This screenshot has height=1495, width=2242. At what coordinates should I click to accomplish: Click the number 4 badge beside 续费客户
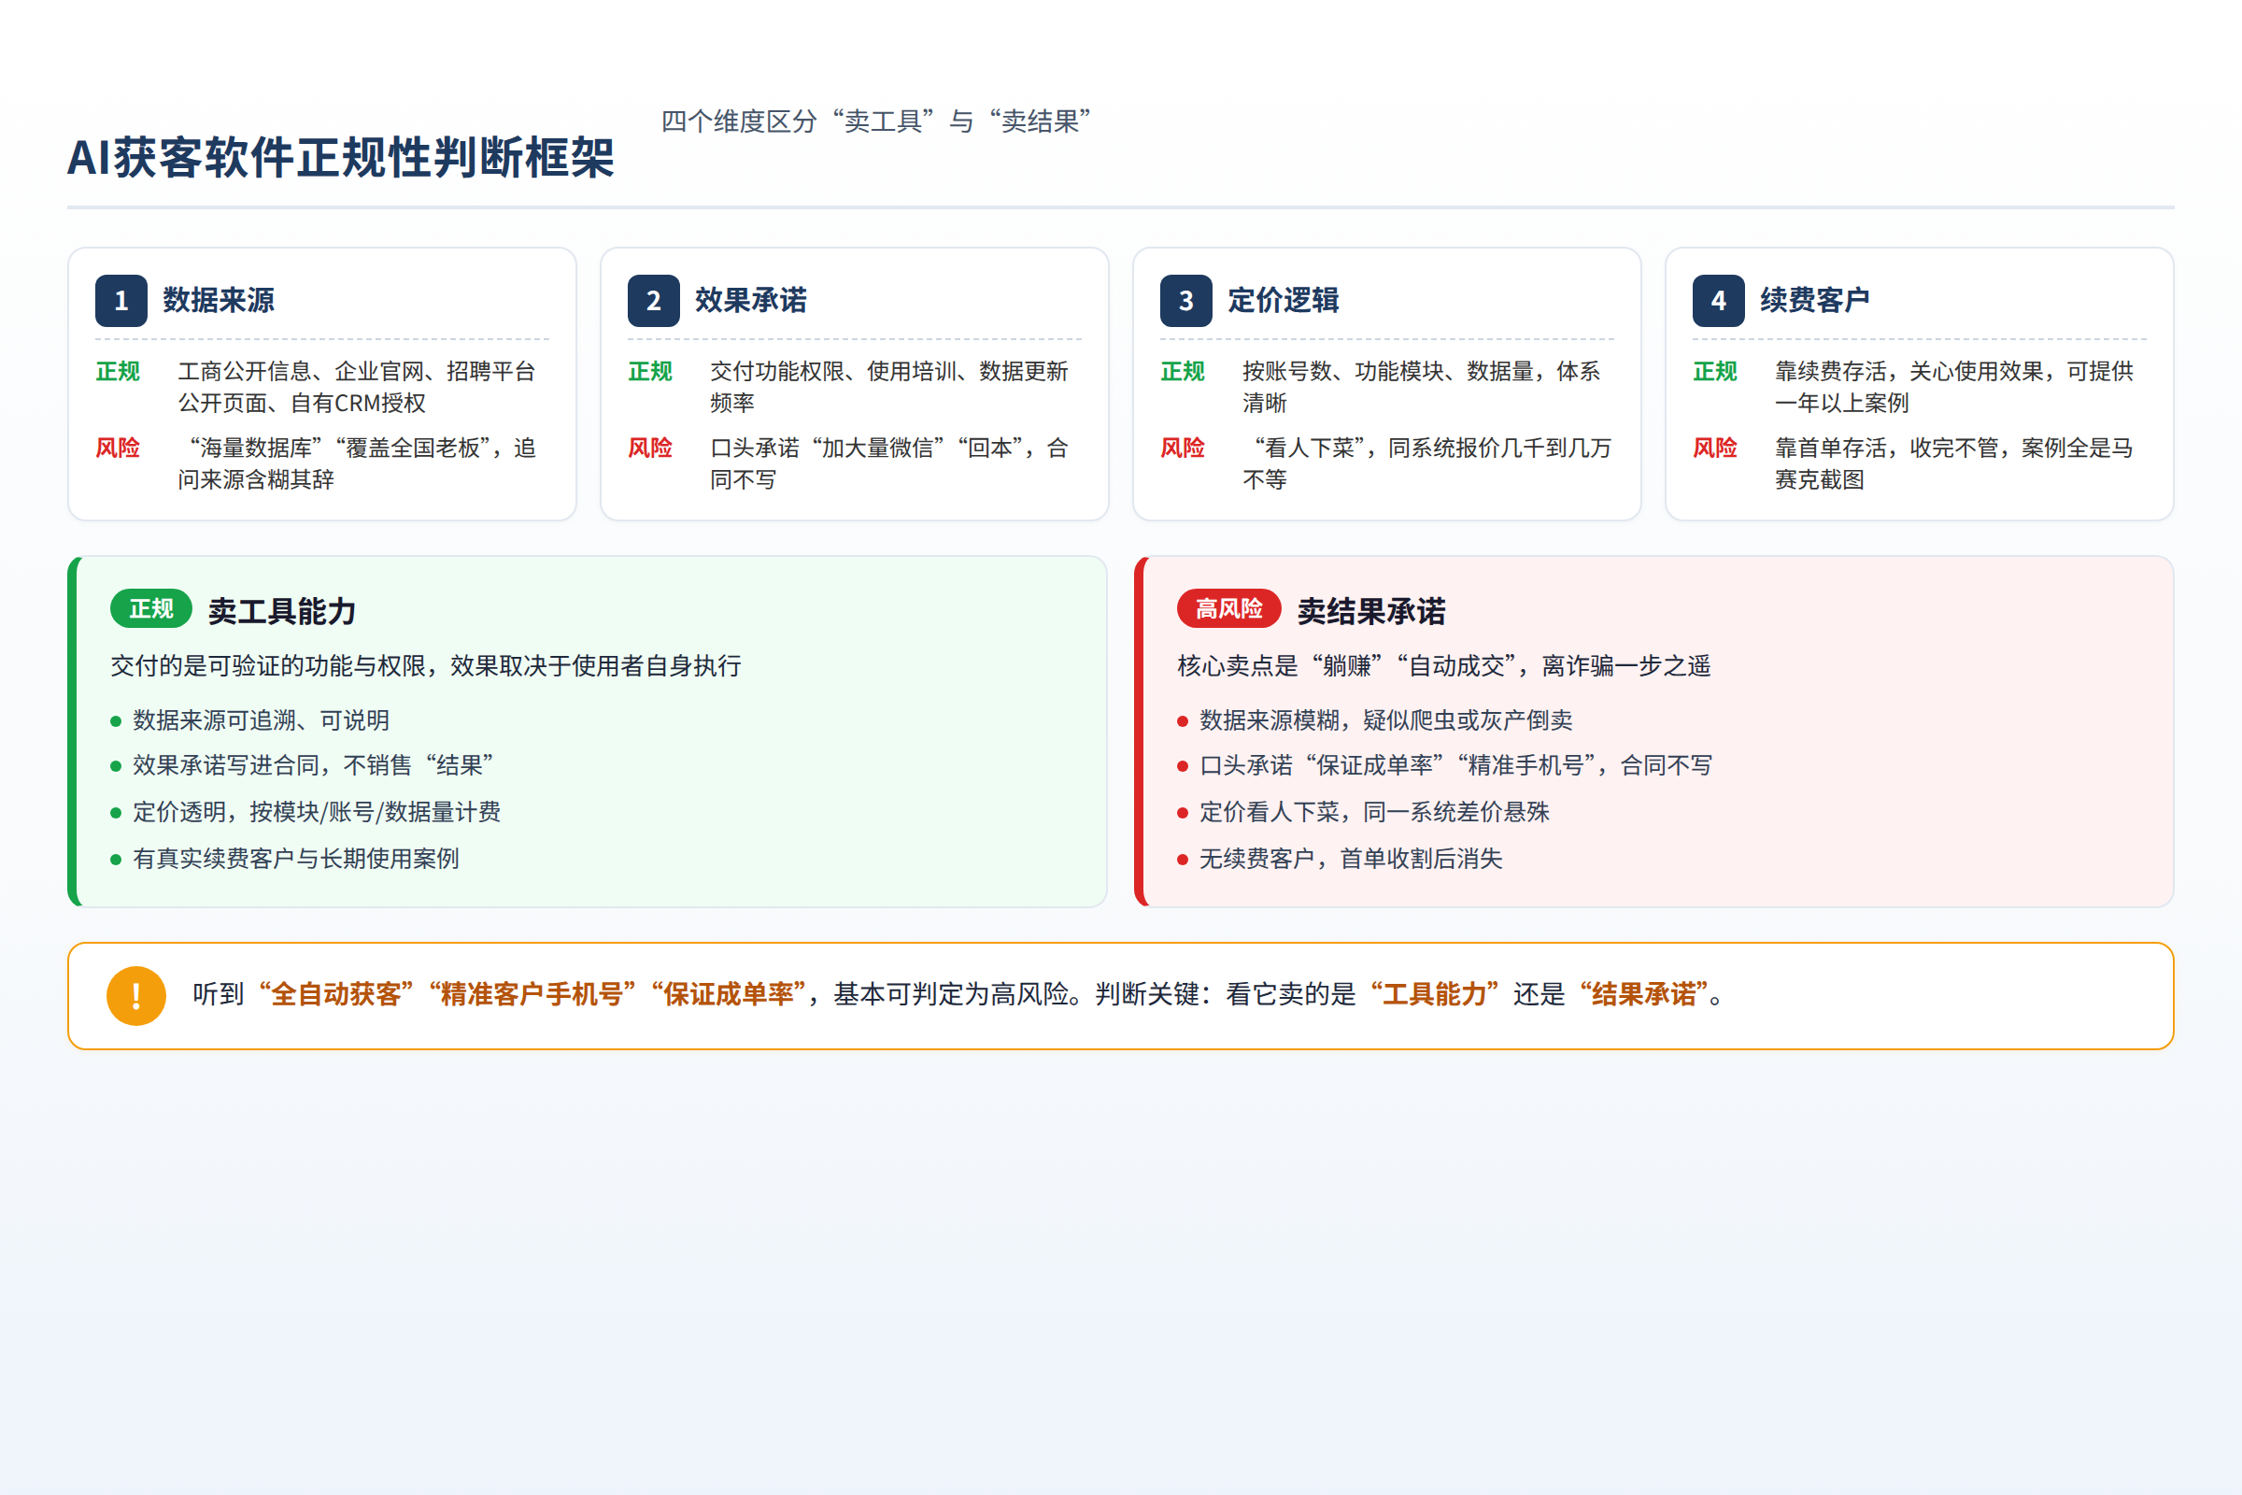[1718, 300]
